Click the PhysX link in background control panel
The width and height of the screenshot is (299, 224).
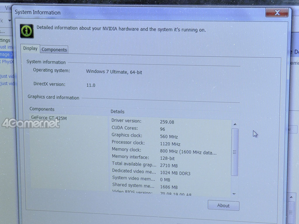(x=7, y=62)
